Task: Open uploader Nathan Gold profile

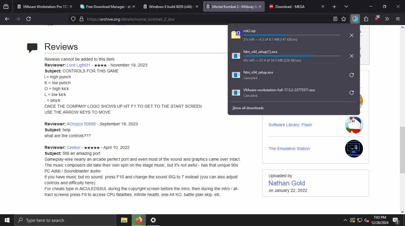Action: pyautogui.click(x=287, y=183)
